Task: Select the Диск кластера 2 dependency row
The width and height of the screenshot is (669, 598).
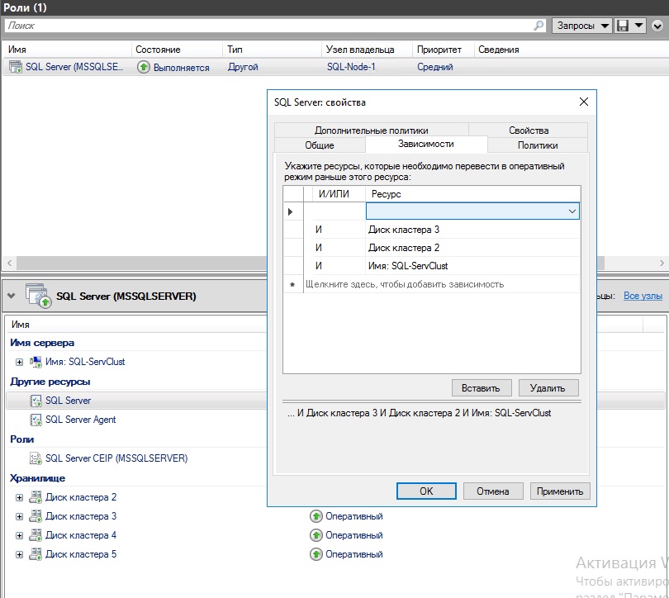Action: point(432,248)
